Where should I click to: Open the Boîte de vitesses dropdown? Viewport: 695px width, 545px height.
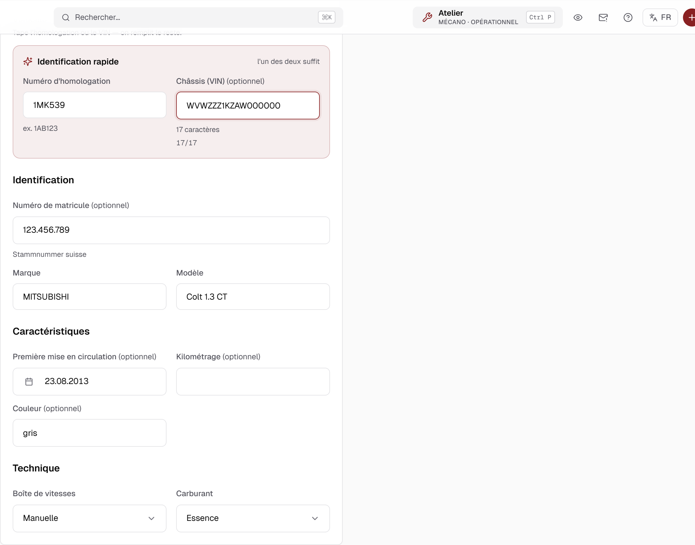89,518
